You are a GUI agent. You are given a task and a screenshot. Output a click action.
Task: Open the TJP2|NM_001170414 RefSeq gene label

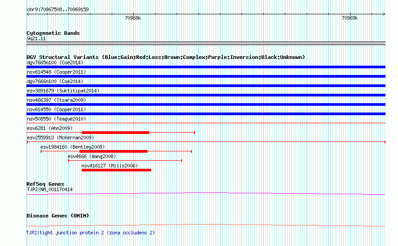(x=50, y=189)
